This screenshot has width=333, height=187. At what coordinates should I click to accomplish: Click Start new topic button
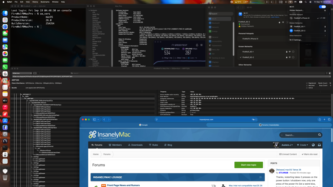(x=248, y=165)
